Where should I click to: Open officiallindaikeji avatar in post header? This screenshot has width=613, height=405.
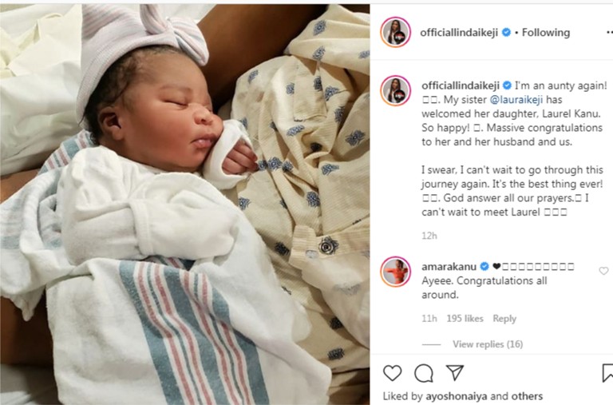[x=396, y=32]
